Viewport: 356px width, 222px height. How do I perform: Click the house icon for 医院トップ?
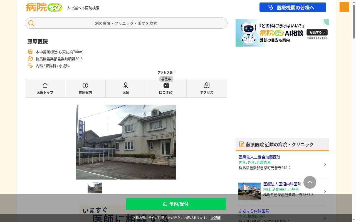coord(45,85)
